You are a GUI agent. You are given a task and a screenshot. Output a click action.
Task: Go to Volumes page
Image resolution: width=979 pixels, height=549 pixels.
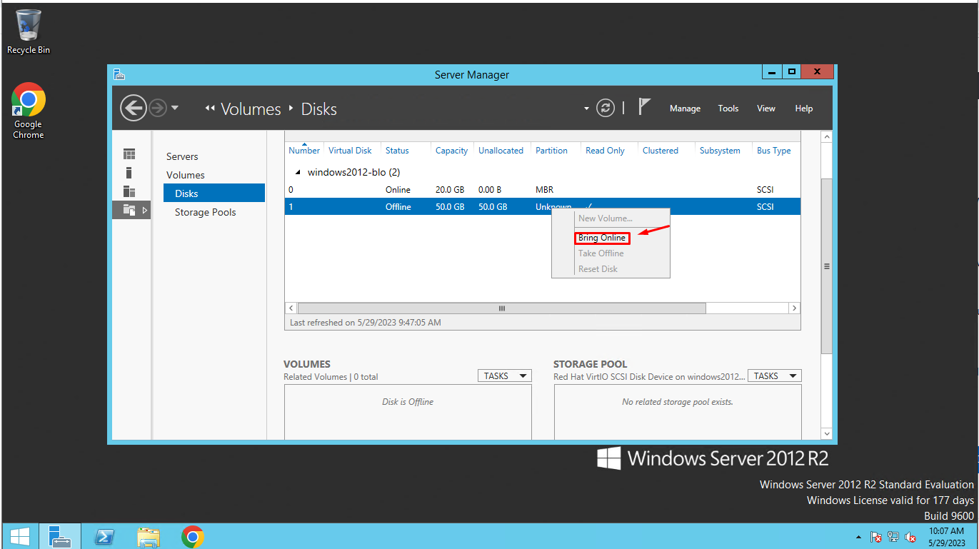tap(186, 175)
